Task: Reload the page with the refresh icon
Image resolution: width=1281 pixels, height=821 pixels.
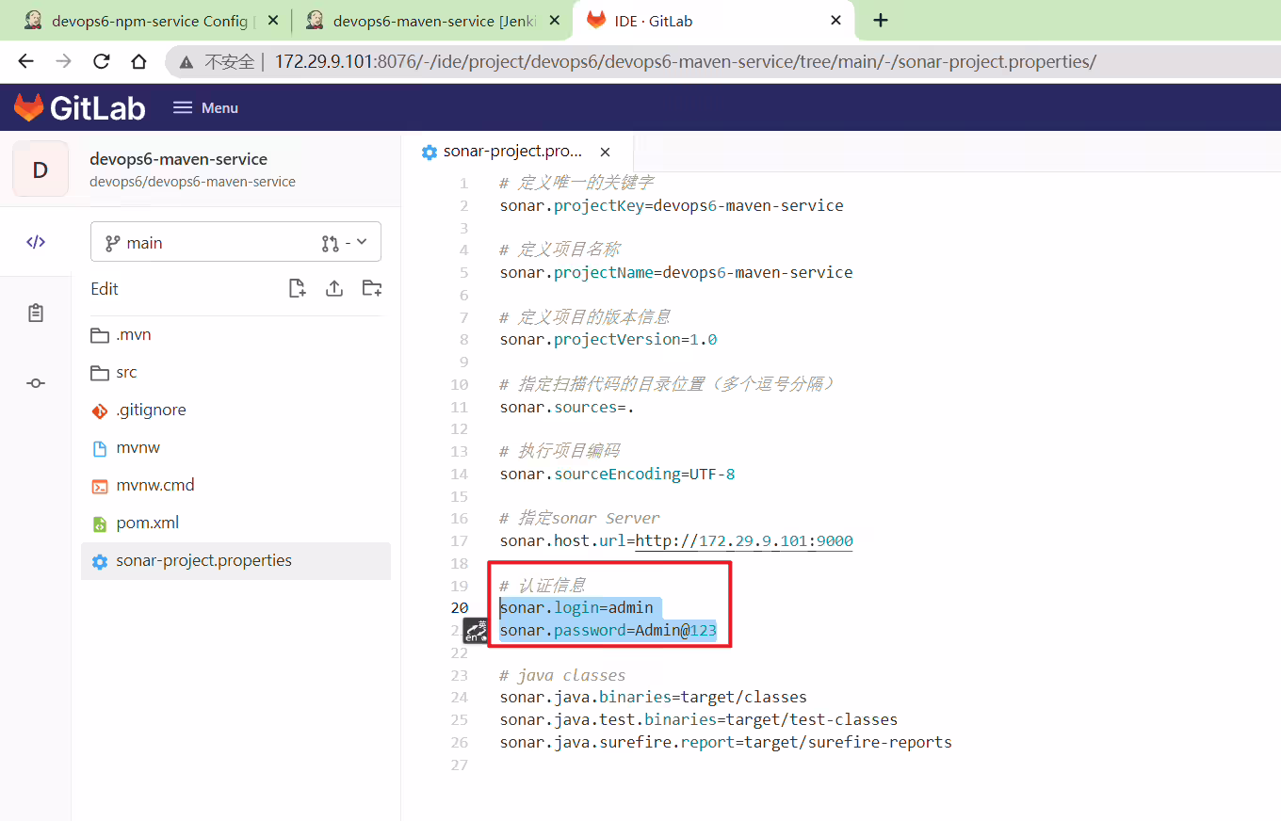Action: coord(101,62)
